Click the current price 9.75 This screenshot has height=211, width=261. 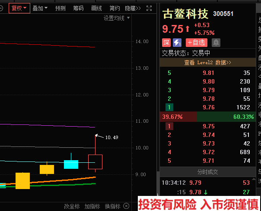[x=172, y=29]
